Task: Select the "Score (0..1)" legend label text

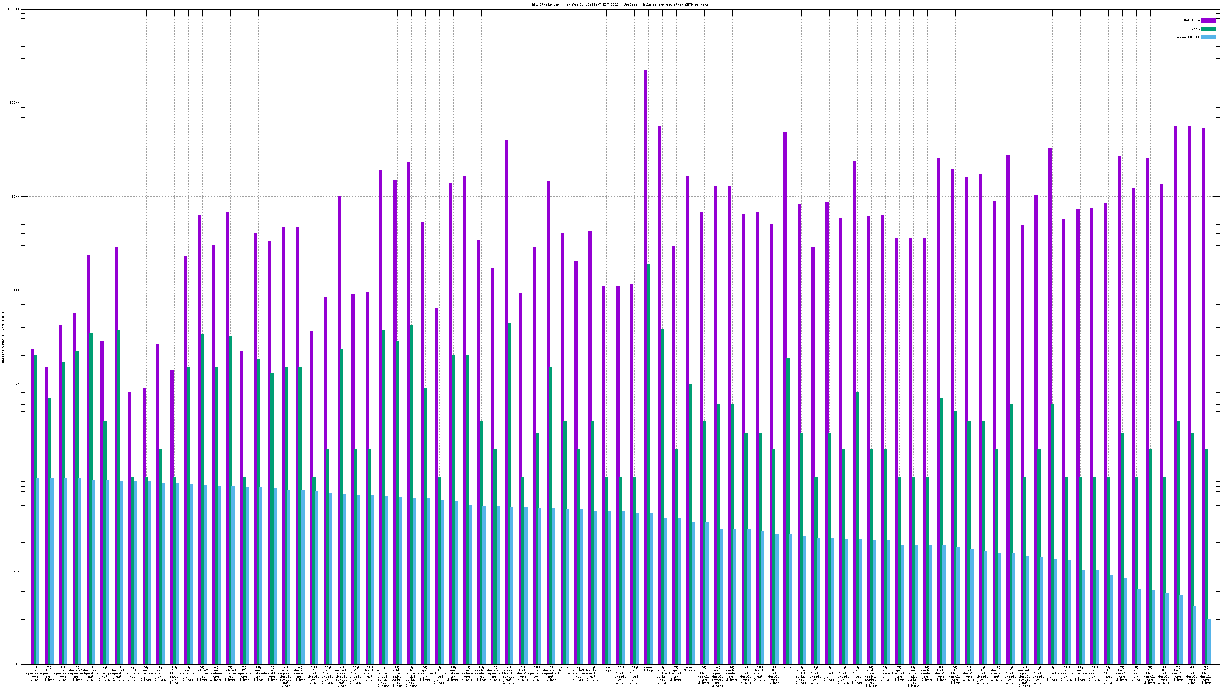Action: click(1187, 37)
